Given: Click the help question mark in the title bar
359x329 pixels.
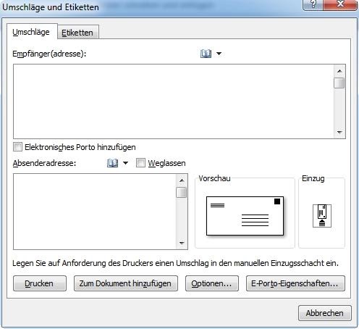Looking at the screenshot, I should pos(313,4).
